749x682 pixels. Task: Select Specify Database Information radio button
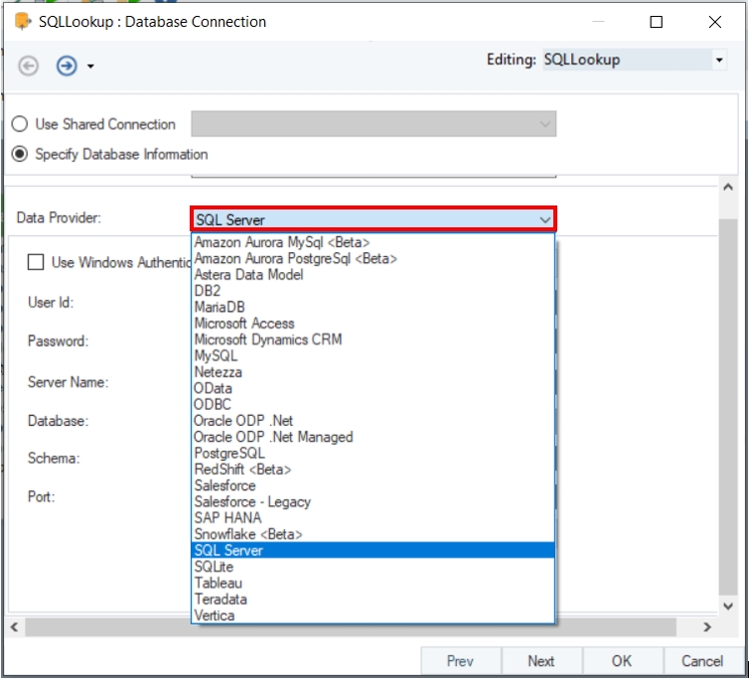click(x=20, y=154)
